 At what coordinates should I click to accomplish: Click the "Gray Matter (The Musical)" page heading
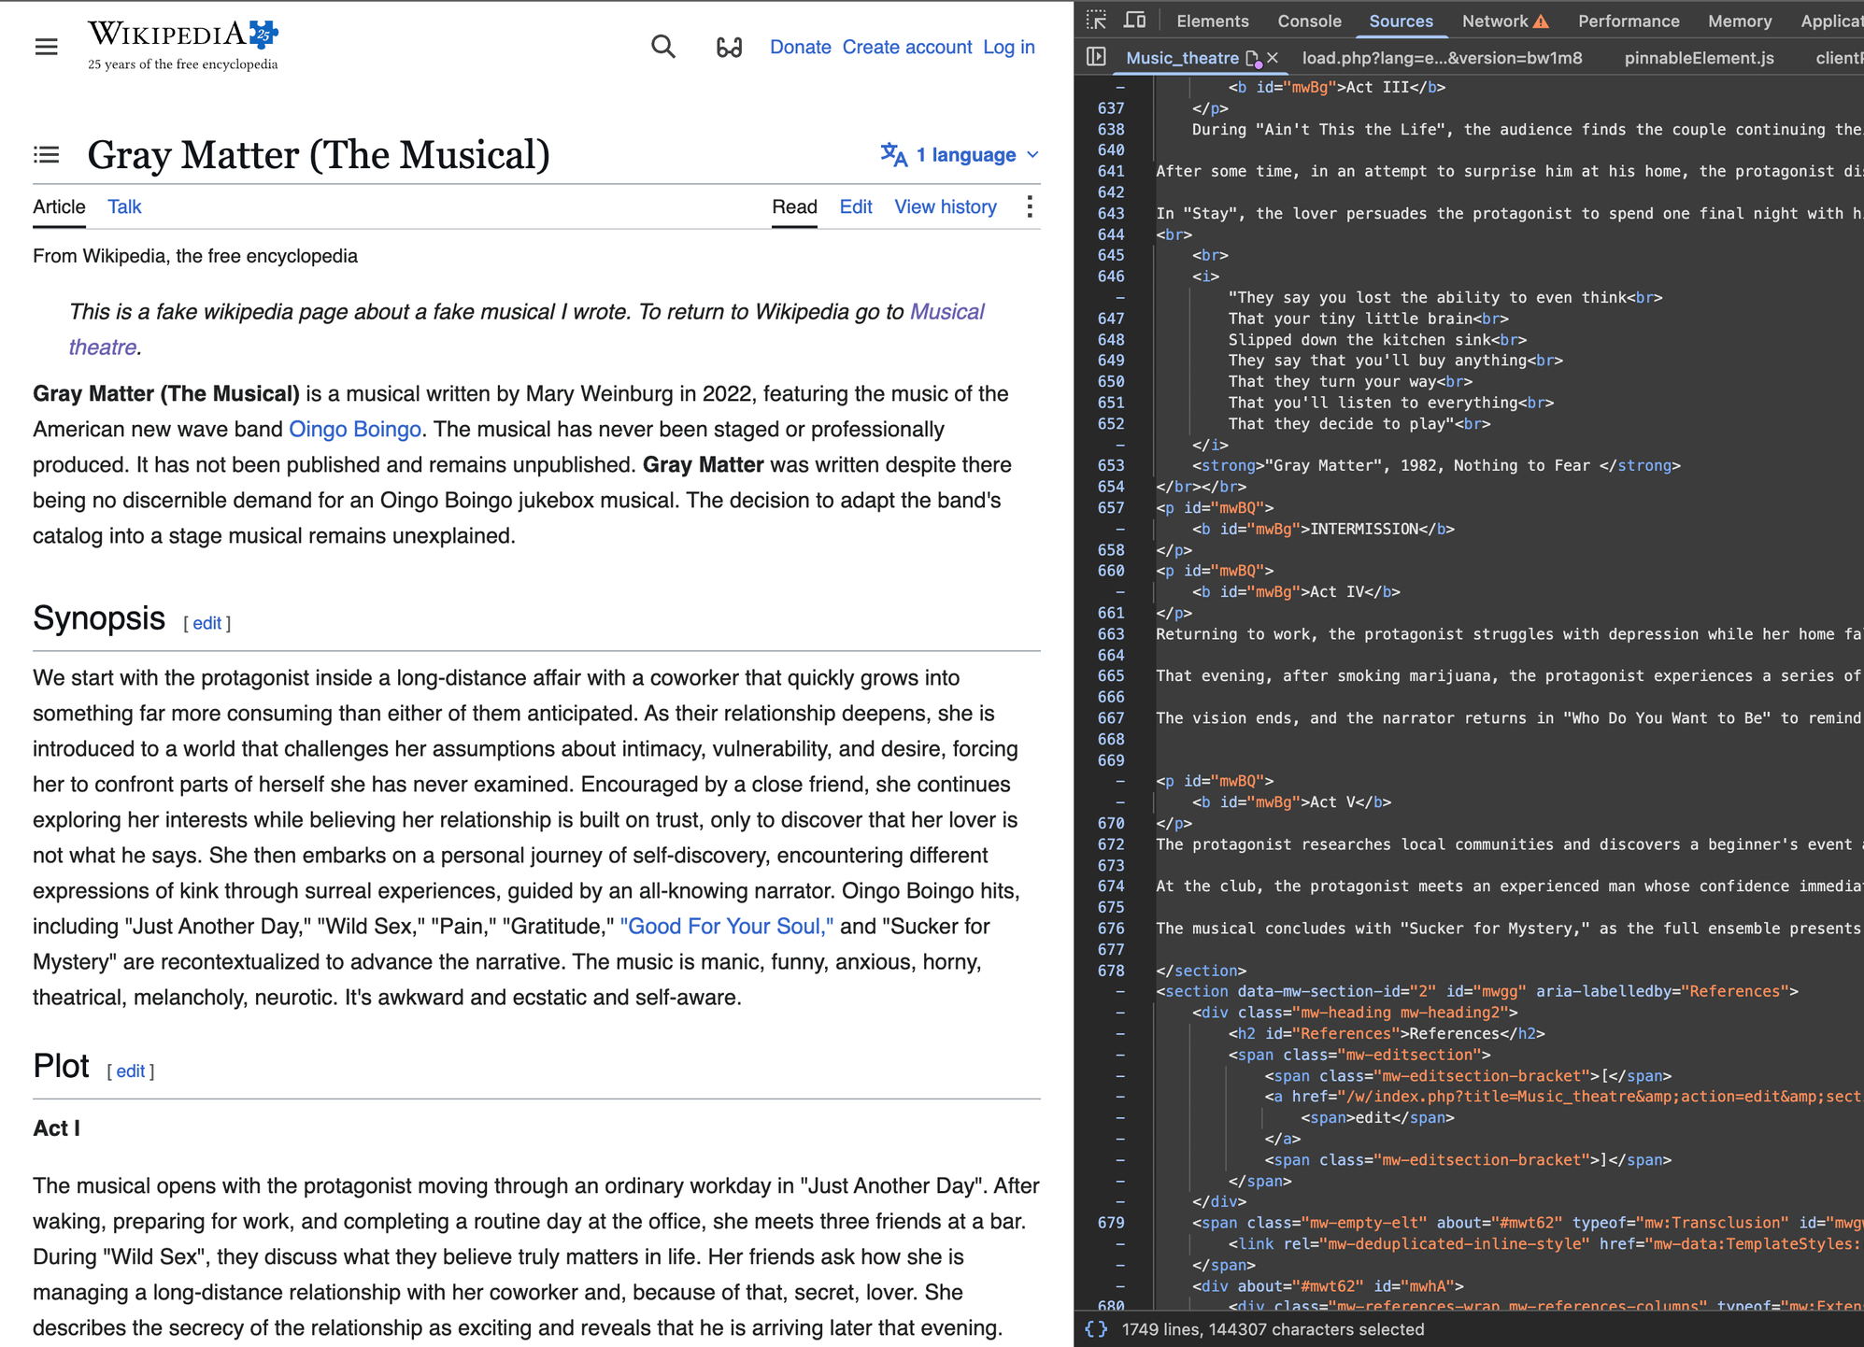tap(319, 155)
